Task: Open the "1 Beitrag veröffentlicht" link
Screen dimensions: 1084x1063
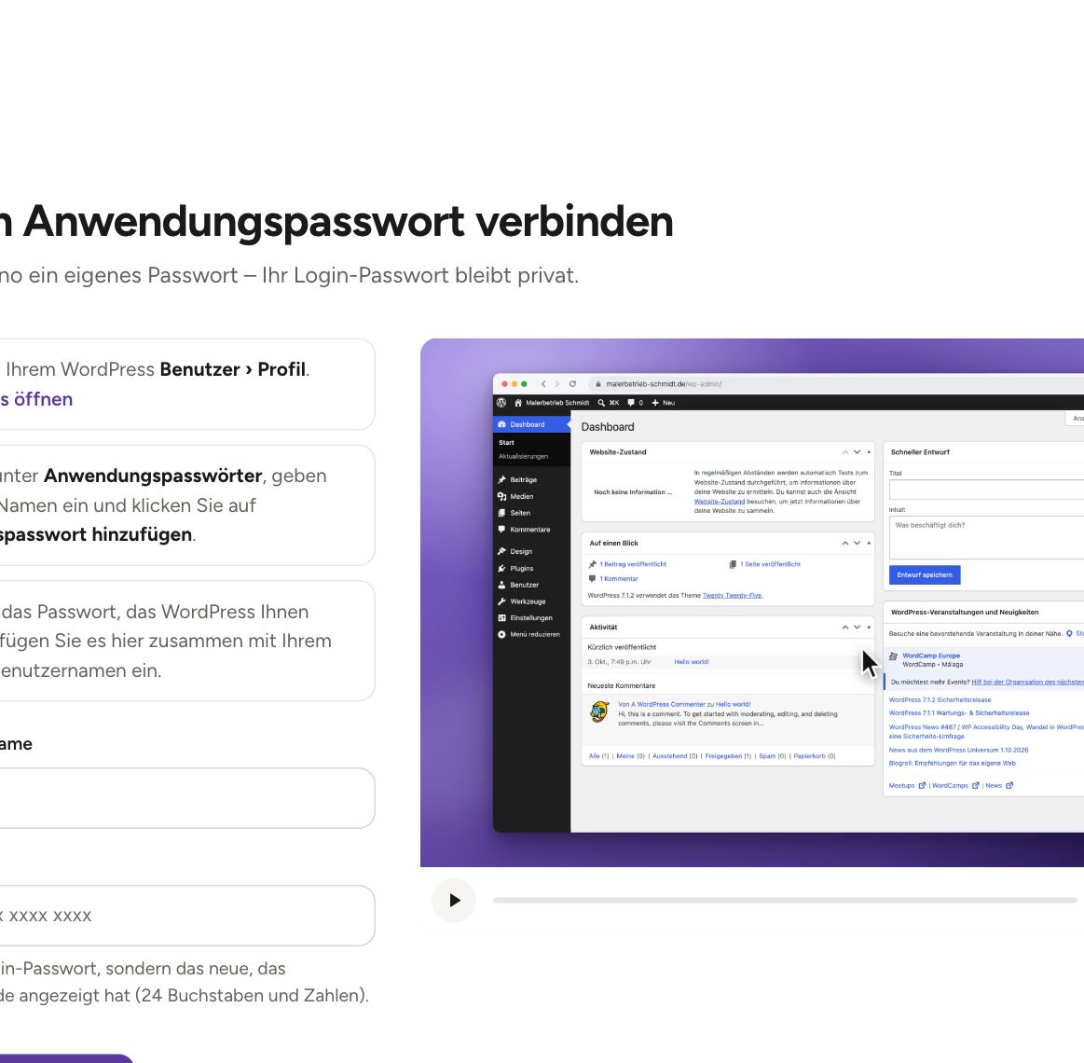Action: point(633,564)
